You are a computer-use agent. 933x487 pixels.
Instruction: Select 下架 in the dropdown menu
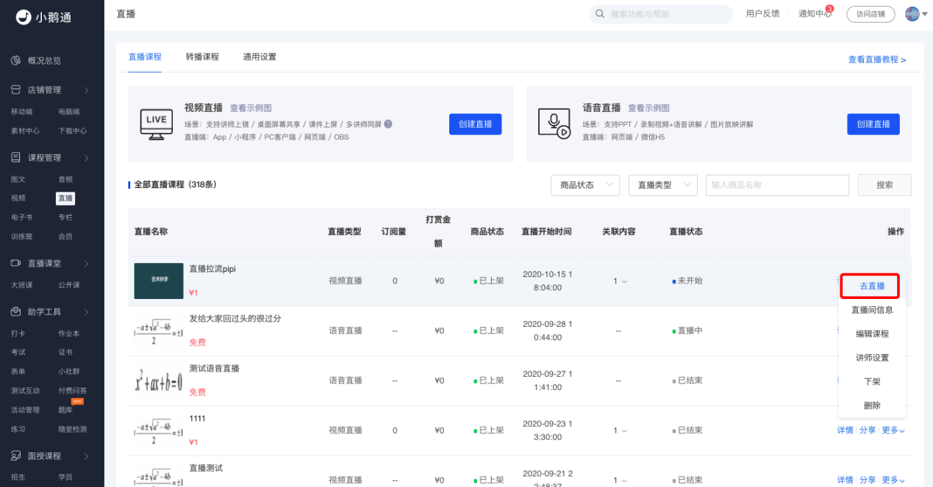pos(872,382)
